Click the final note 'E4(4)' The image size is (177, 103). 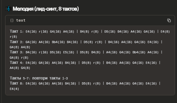[x=14, y=89]
